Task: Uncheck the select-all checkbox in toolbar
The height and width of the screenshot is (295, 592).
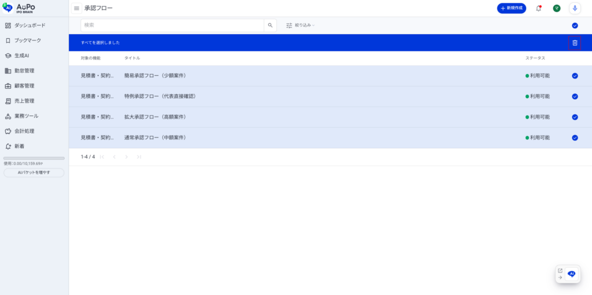Action: 575,25
